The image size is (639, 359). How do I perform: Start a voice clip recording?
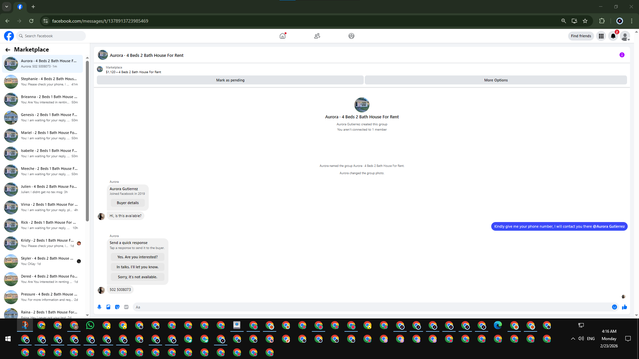(99, 307)
